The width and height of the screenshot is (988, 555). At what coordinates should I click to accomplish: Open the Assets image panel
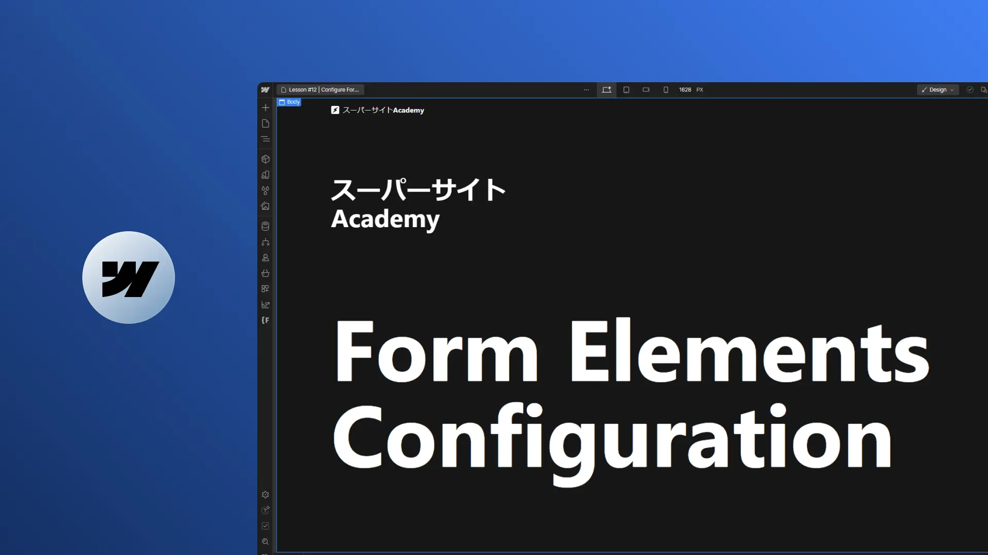[266, 206]
